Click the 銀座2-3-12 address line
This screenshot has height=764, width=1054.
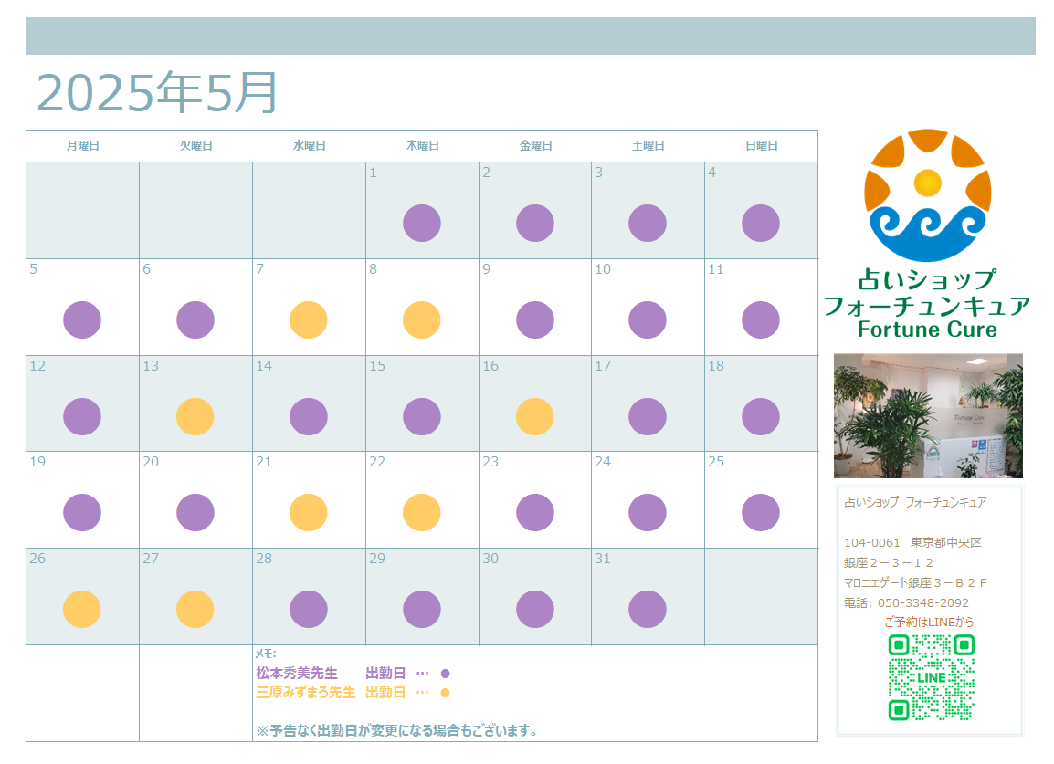pyautogui.click(x=889, y=562)
